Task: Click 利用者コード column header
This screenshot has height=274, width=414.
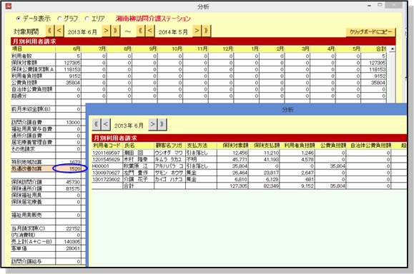Action: (107, 146)
